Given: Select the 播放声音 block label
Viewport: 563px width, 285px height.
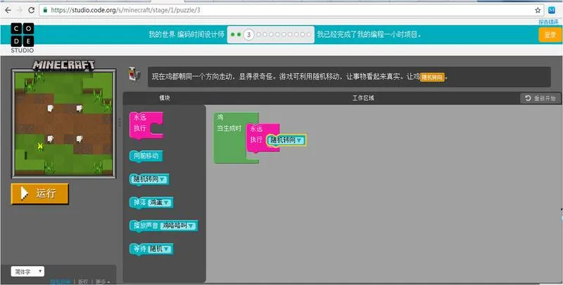Looking at the screenshot, I should (146, 226).
